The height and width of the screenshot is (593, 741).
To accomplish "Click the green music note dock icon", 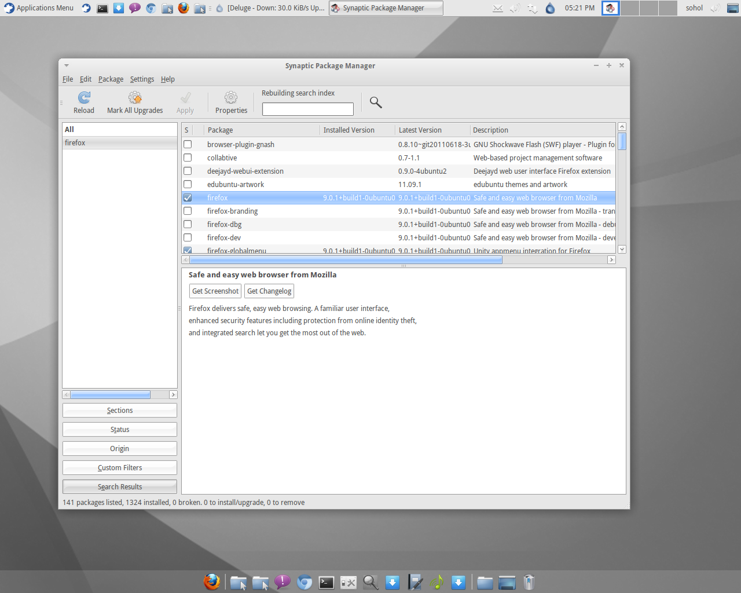I will click(x=436, y=582).
